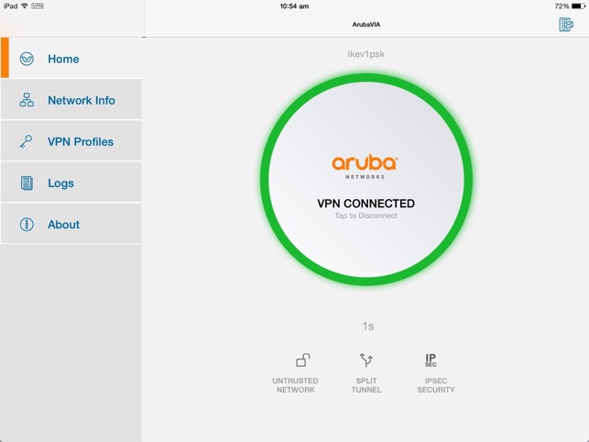Click the Home sidebar icon

[x=27, y=59]
